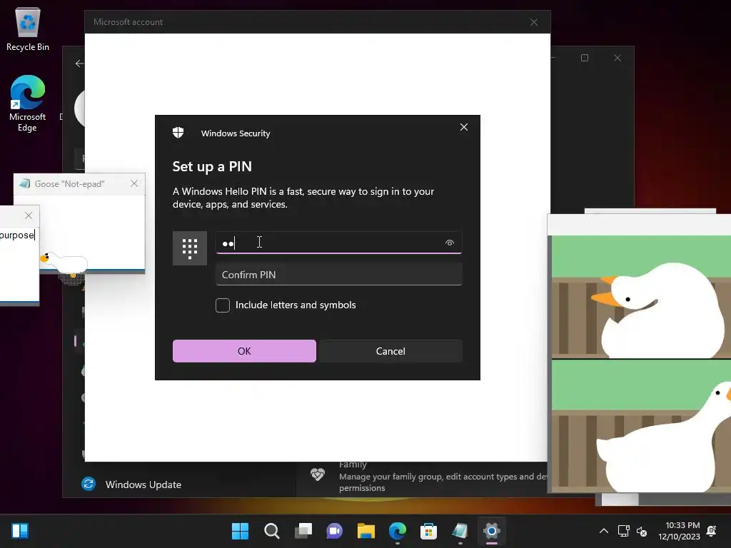Viewport: 731px width, 548px height.
Task: Click the Windows Security shield icon
Action: point(178,133)
